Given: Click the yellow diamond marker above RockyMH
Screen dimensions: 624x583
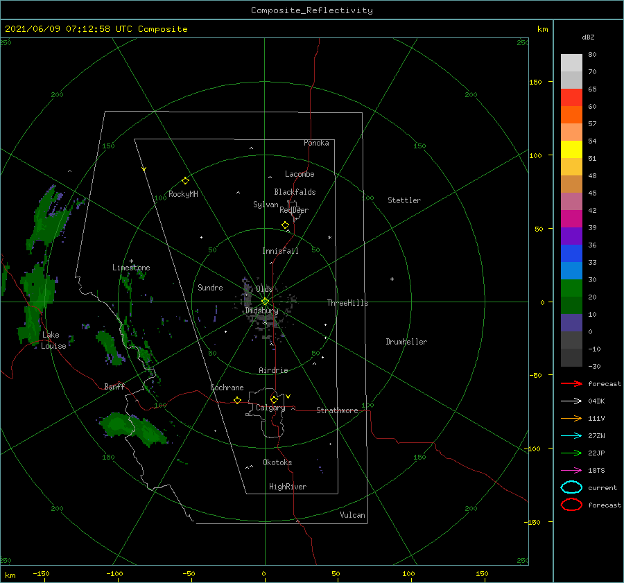Looking at the screenshot, I should [x=185, y=181].
